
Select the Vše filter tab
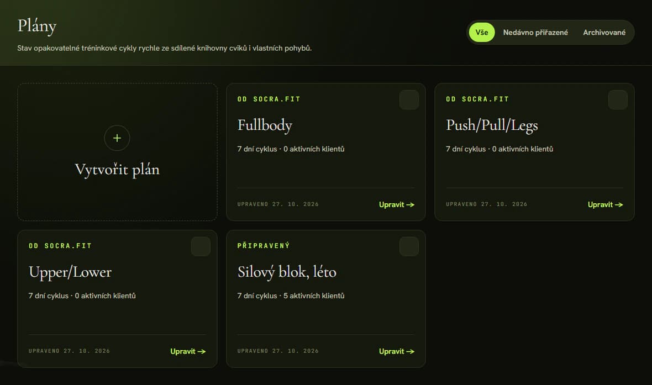point(482,33)
